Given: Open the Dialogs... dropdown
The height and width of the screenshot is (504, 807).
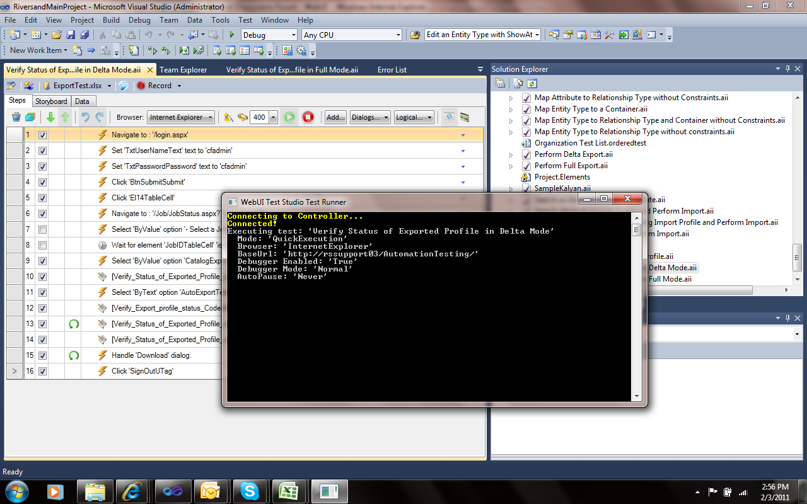Looking at the screenshot, I should [369, 117].
